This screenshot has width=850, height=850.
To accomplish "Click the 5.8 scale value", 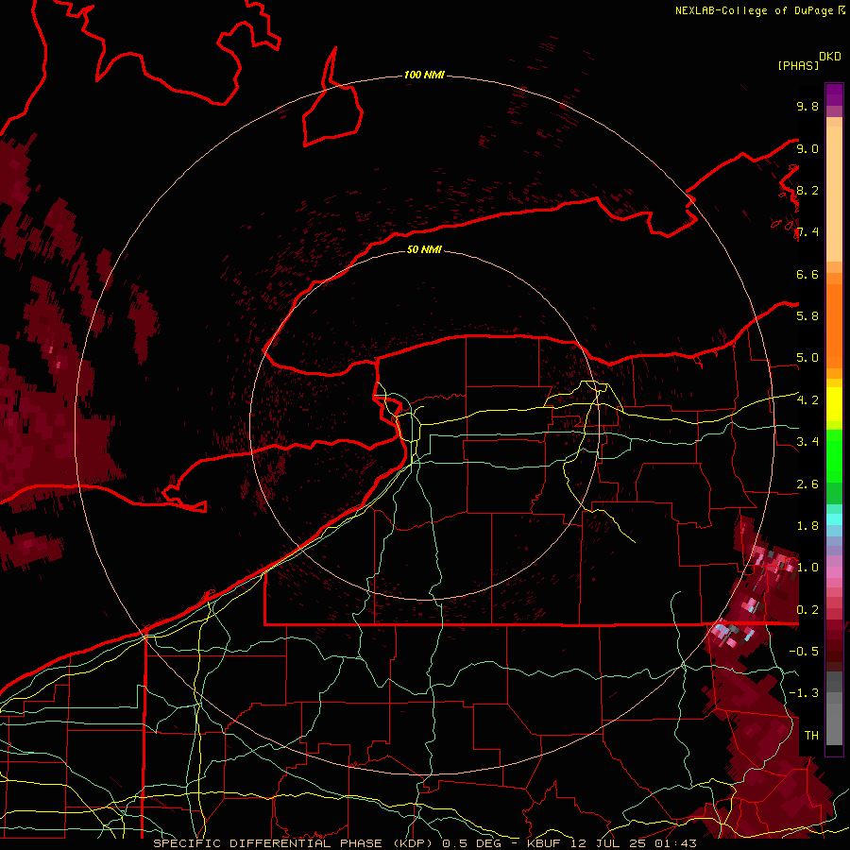I will (807, 316).
